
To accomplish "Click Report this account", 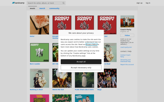I will point(127,64).
